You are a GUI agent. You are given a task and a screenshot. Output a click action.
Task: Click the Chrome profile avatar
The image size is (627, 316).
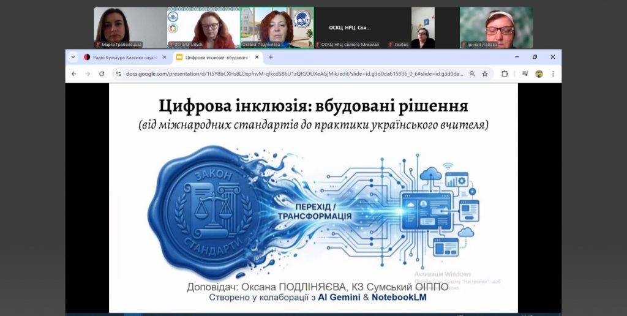pos(539,73)
